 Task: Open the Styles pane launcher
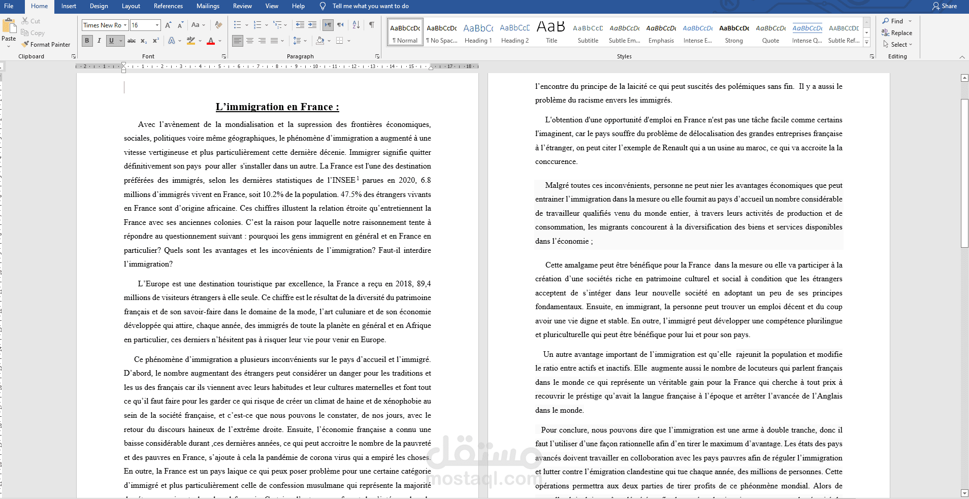point(872,56)
